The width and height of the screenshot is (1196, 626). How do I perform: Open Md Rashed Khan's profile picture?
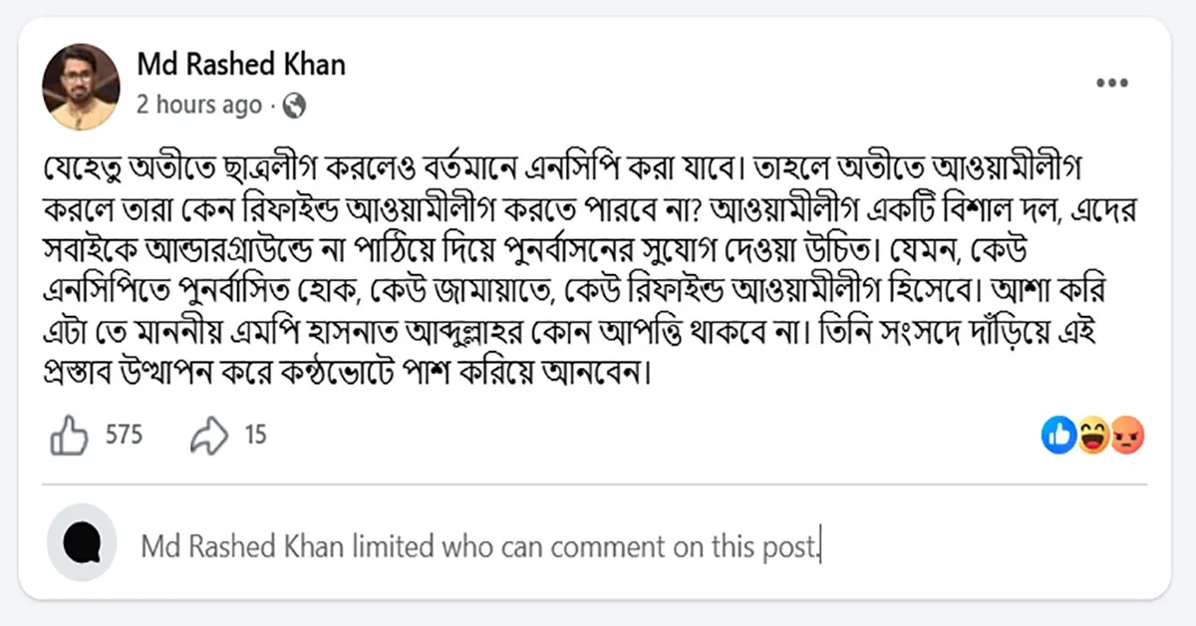[81, 87]
